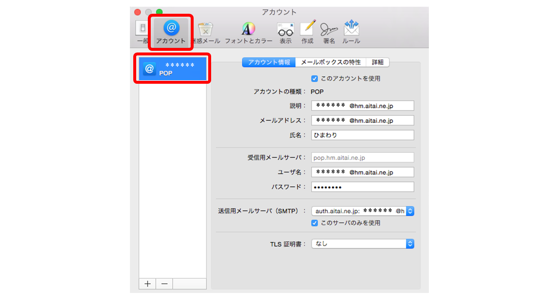Click the 受信用メールサーバ field
This screenshot has width=533, height=300.
pyautogui.click(x=363, y=157)
